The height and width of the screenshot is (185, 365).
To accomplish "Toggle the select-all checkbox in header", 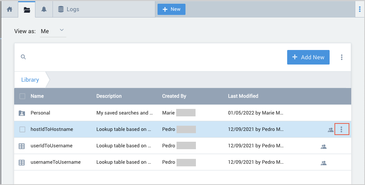I will [x=22, y=96].
